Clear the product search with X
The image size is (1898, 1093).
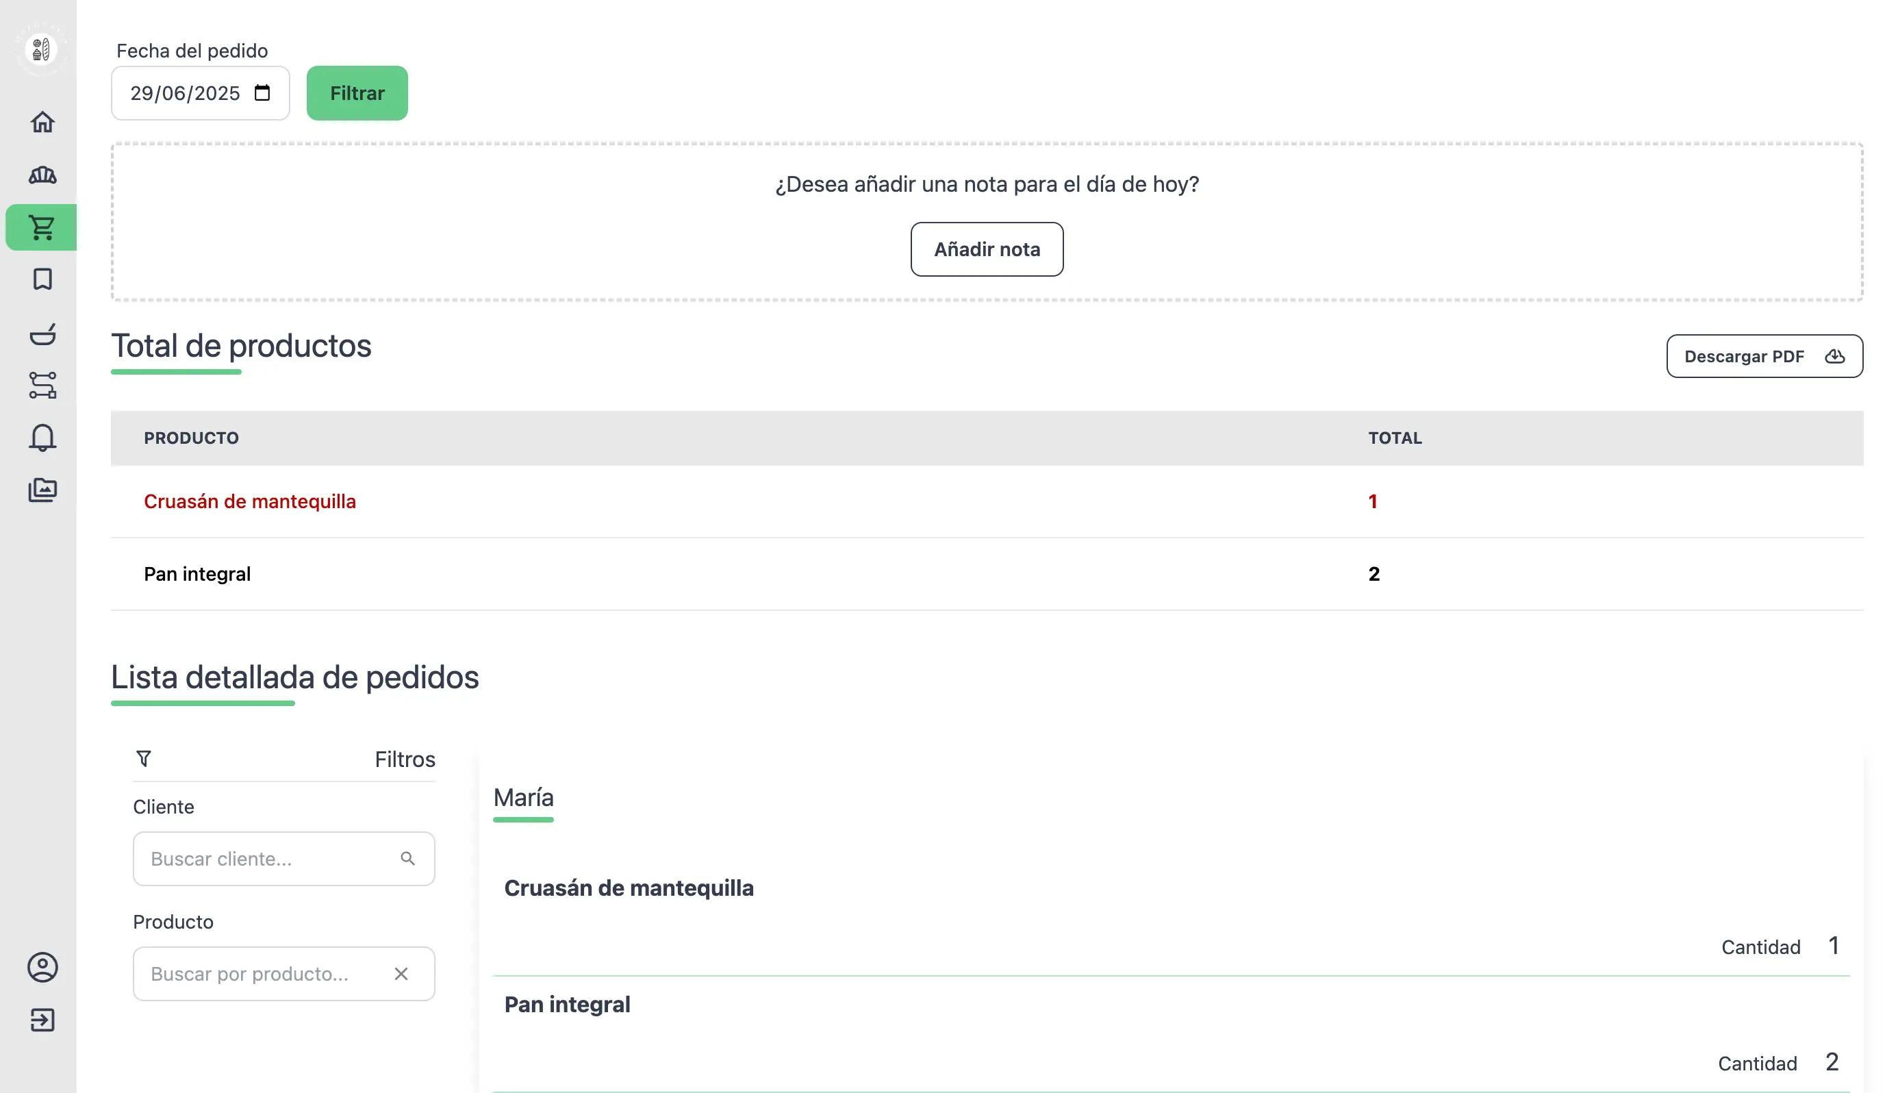401,974
